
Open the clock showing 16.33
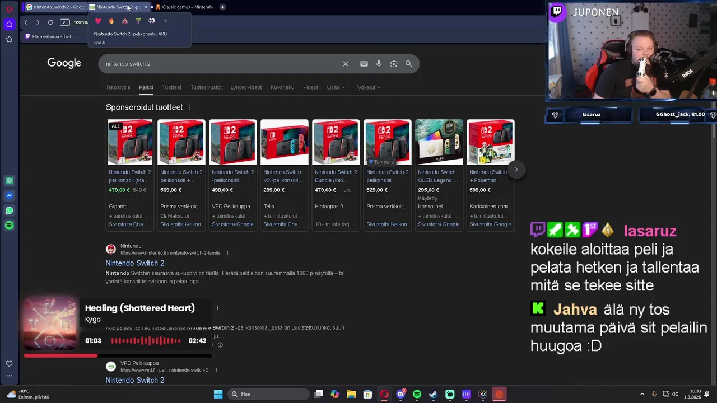pos(695,394)
